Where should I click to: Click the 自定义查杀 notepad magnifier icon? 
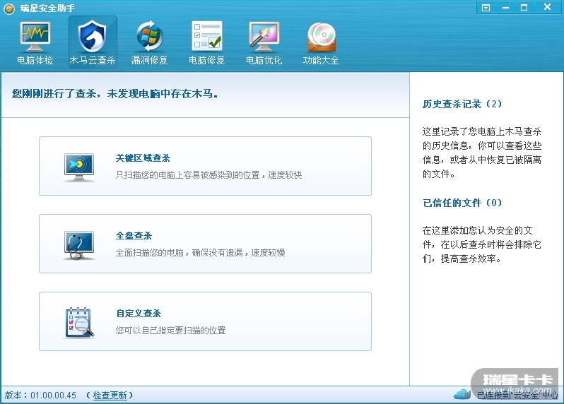79,322
